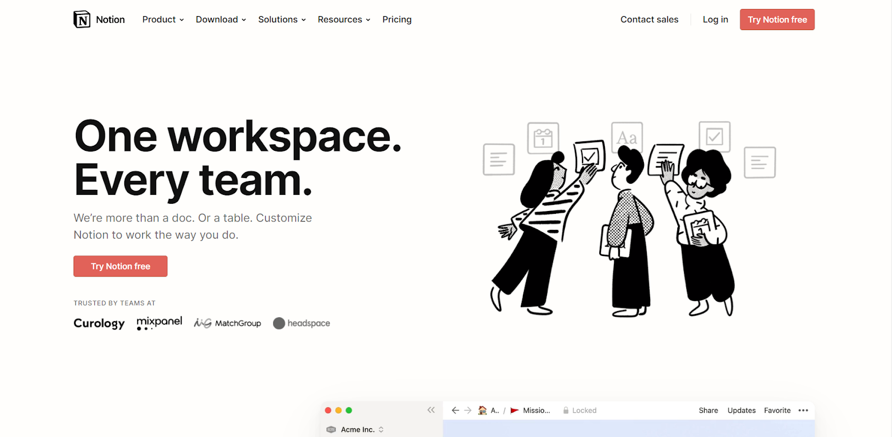Open Updates in app preview
The width and height of the screenshot is (892, 437).
click(741, 410)
